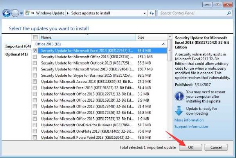The height and width of the screenshot is (158, 236).
Task: Confirm the selection with OK button
Action: 190,147
